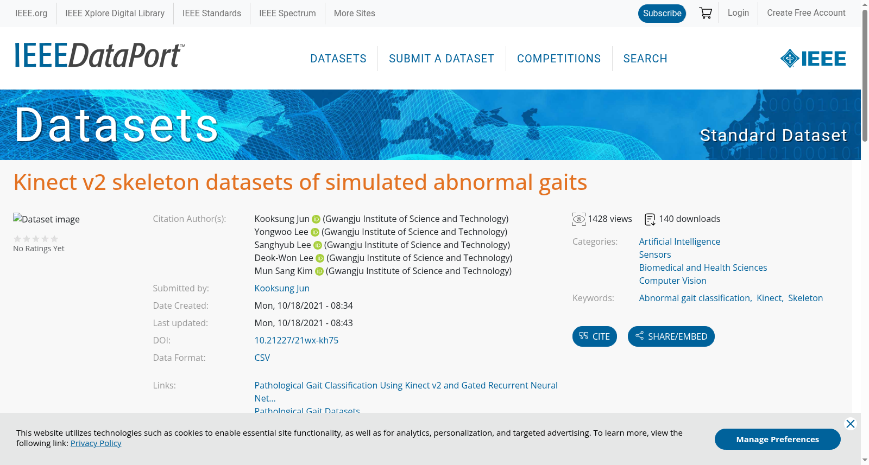Click the Dataset image thumbnail
Viewport: 869px width, 465px height.
pos(47,219)
